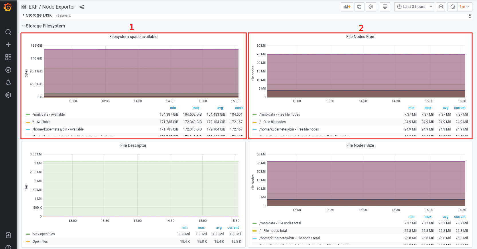Sort File Nodes Size legend by avg

[x=446, y=217]
